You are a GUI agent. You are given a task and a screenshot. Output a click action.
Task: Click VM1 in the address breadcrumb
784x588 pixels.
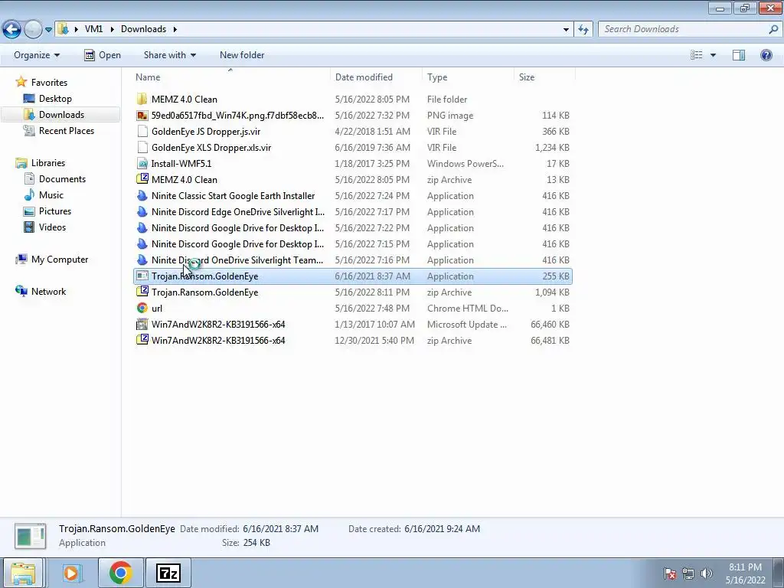pos(93,29)
